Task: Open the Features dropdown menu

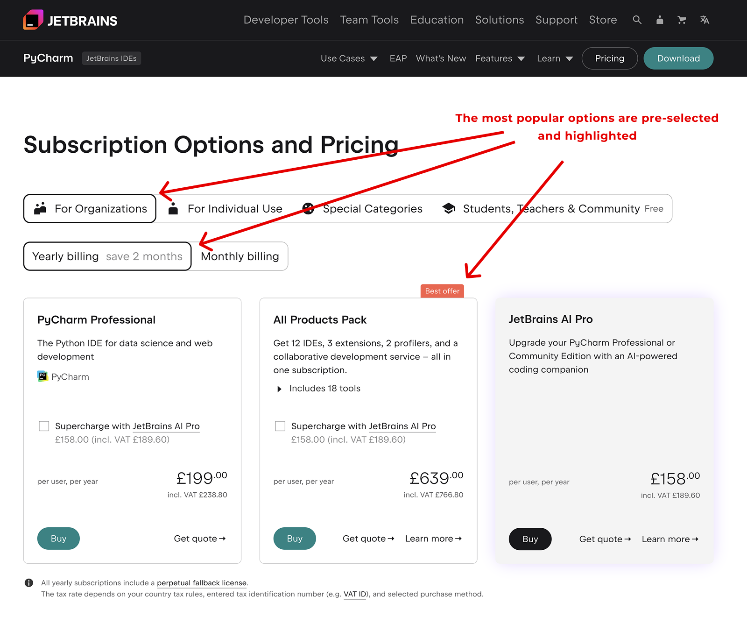Action: 500,58
